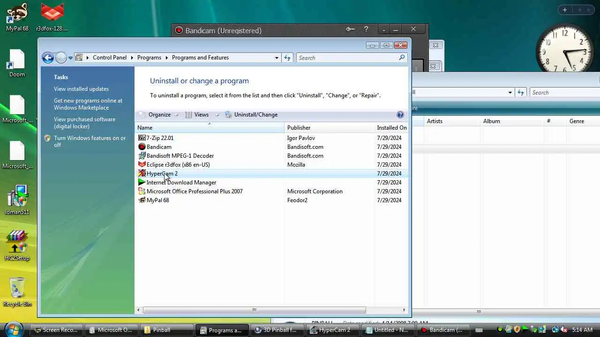
Task: Click the Igor Pavlov publisher cell
Action: [301, 138]
